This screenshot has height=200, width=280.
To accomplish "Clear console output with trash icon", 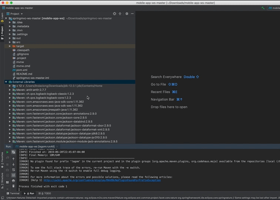I will point(13,186).
